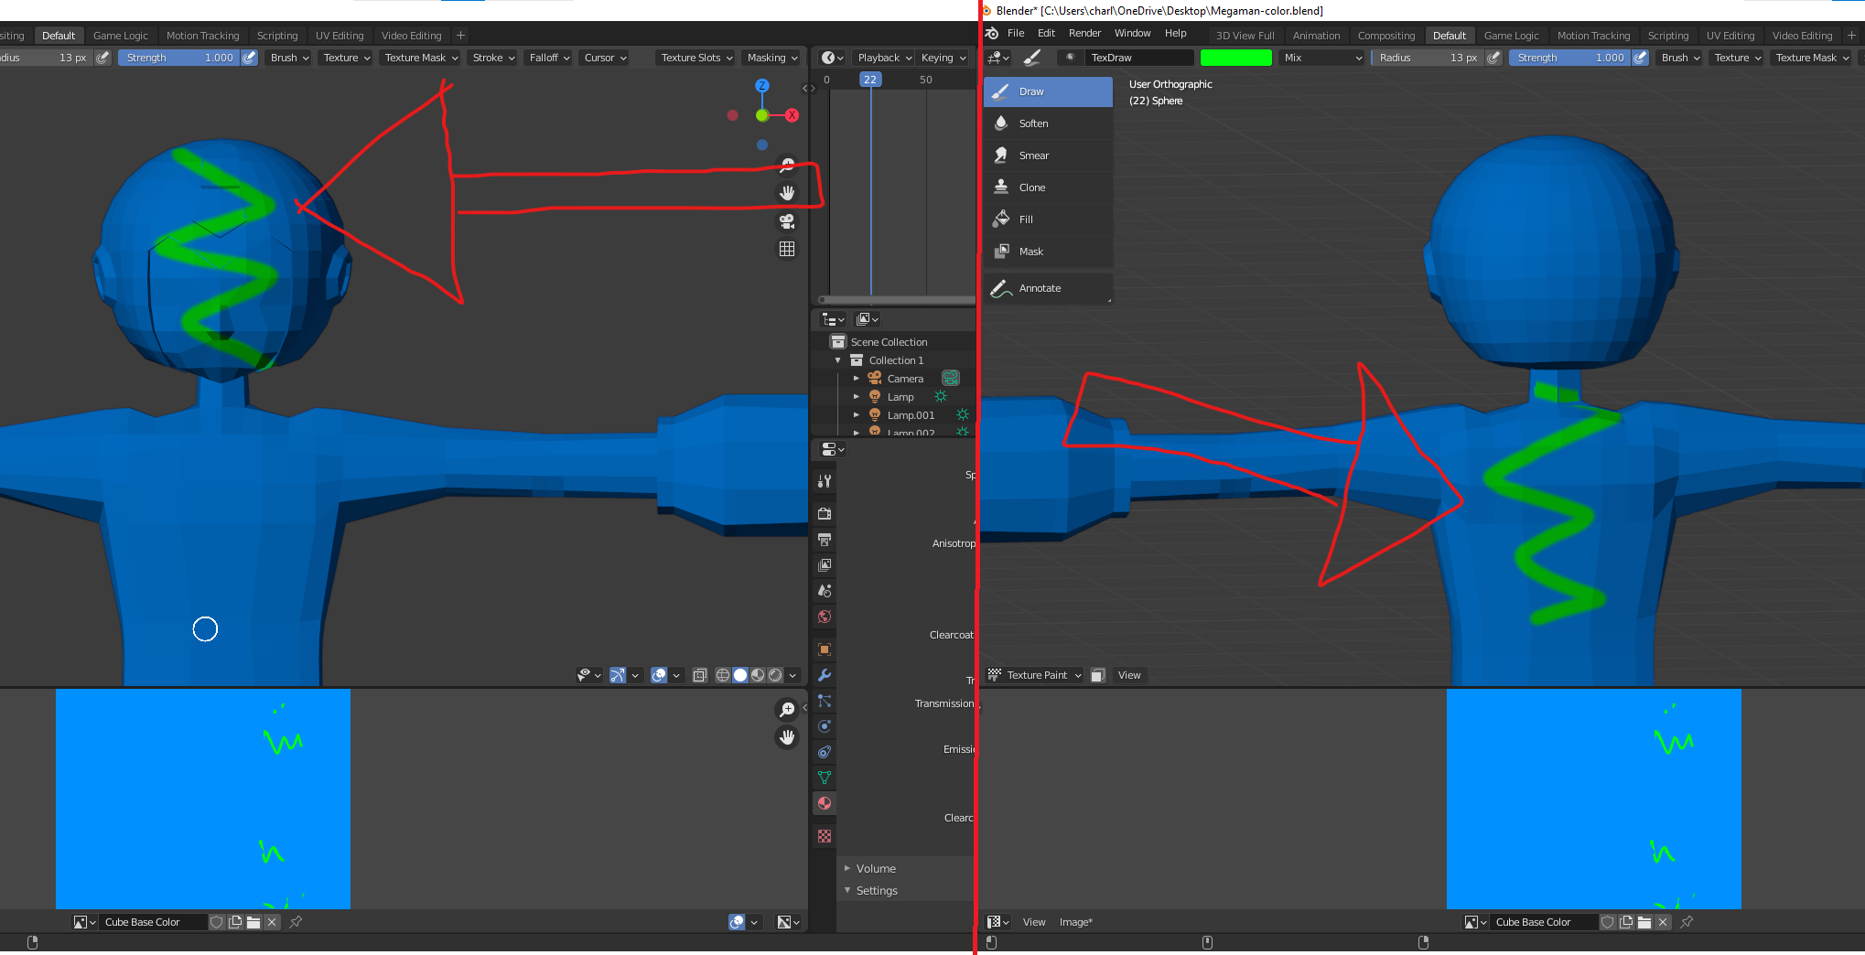Open the Image* menu in image editor
This screenshot has height=955, width=1865.
[1076, 922]
